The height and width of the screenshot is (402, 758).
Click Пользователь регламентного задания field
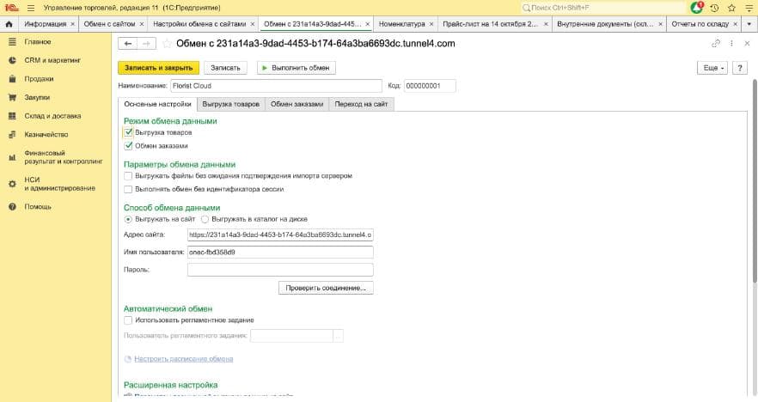click(292, 336)
